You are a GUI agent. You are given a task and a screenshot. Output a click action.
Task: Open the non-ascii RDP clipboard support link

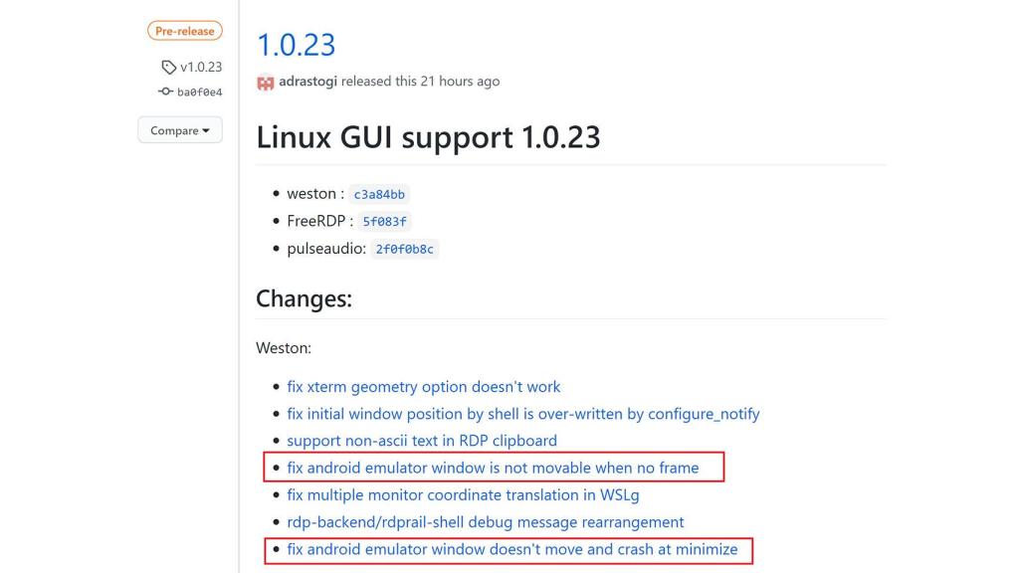coord(421,440)
